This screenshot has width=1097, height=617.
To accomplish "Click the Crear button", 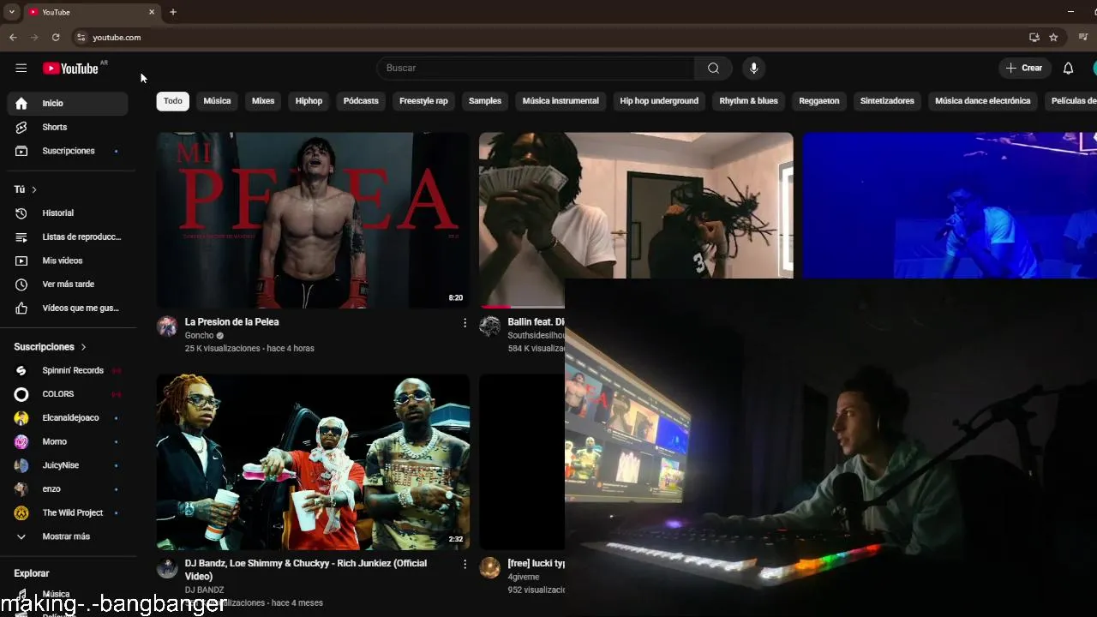I will tap(1025, 68).
